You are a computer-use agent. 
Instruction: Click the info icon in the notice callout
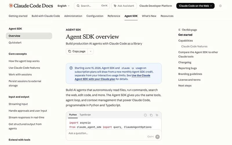pos(71,68)
